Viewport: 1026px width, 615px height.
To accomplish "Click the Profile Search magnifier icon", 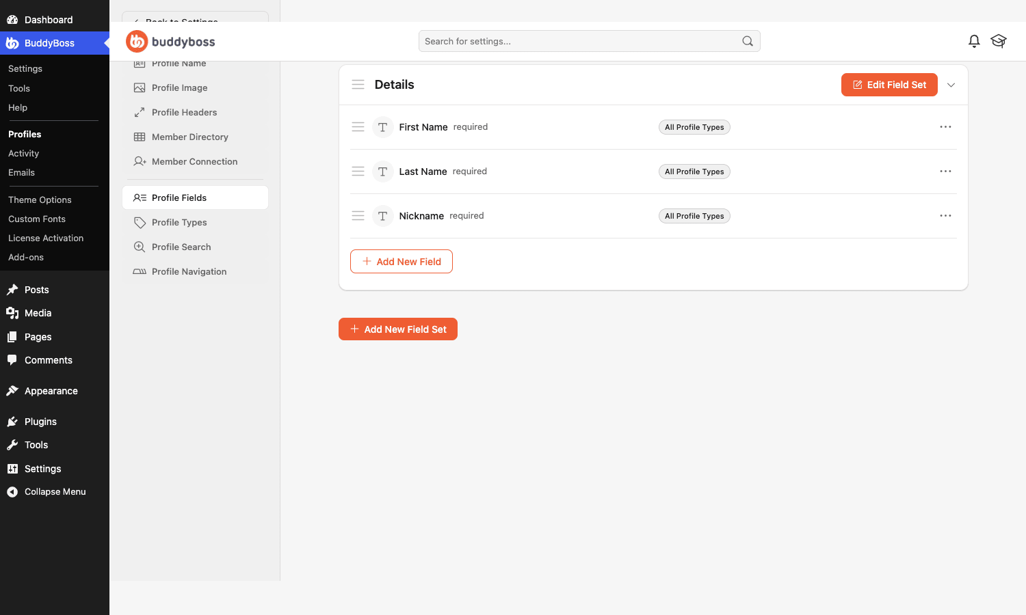I will tap(140, 247).
